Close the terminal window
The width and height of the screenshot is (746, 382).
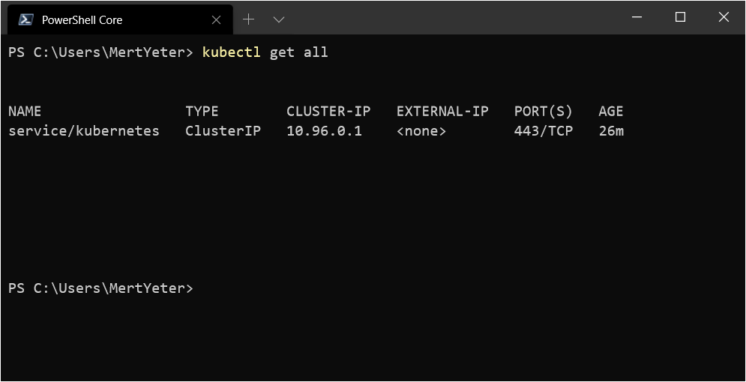point(724,17)
